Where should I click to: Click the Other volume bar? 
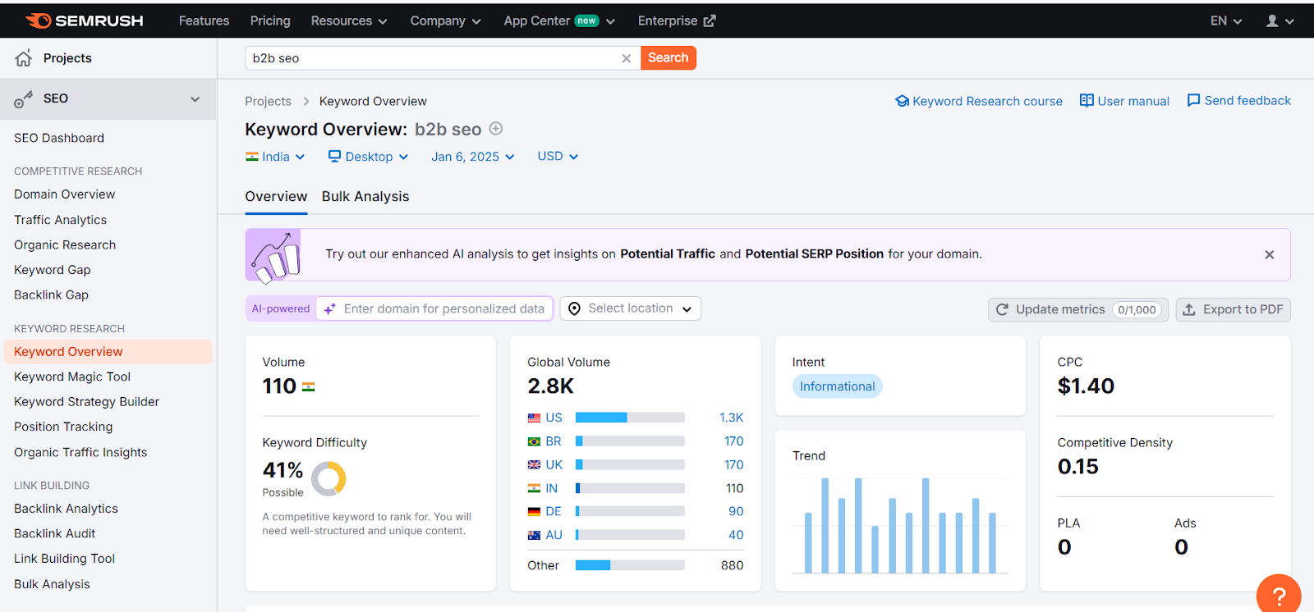pos(630,565)
